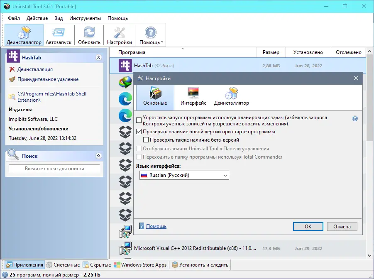Click the Internet Download Manager globe icon
Image resolution: width=374 pixels, height=279 pixels.
coord(125,82)
